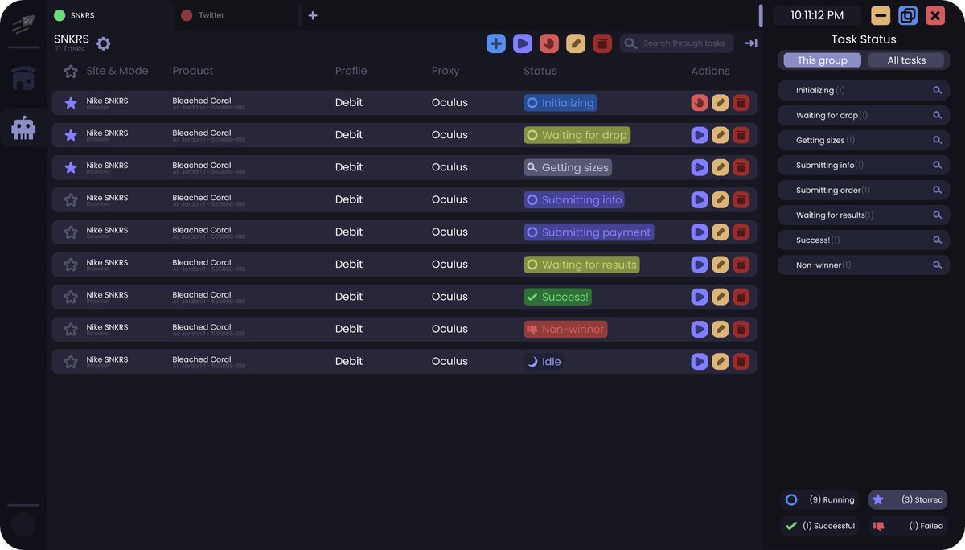Delete the Initializing task
The width and height of the screenshot is (965, 550).
pyautogui.click(x=741, y=103)
